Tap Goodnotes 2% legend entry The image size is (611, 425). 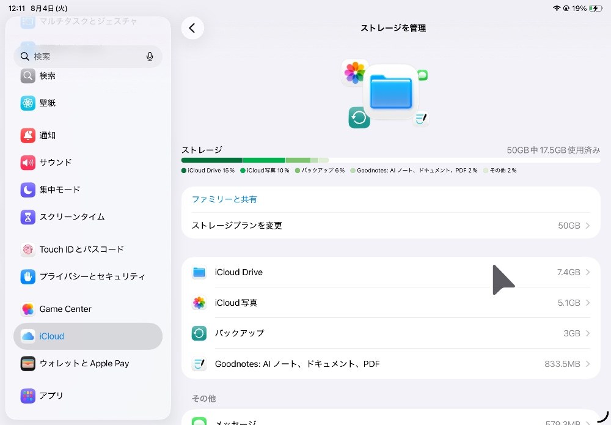click(414, 171)
